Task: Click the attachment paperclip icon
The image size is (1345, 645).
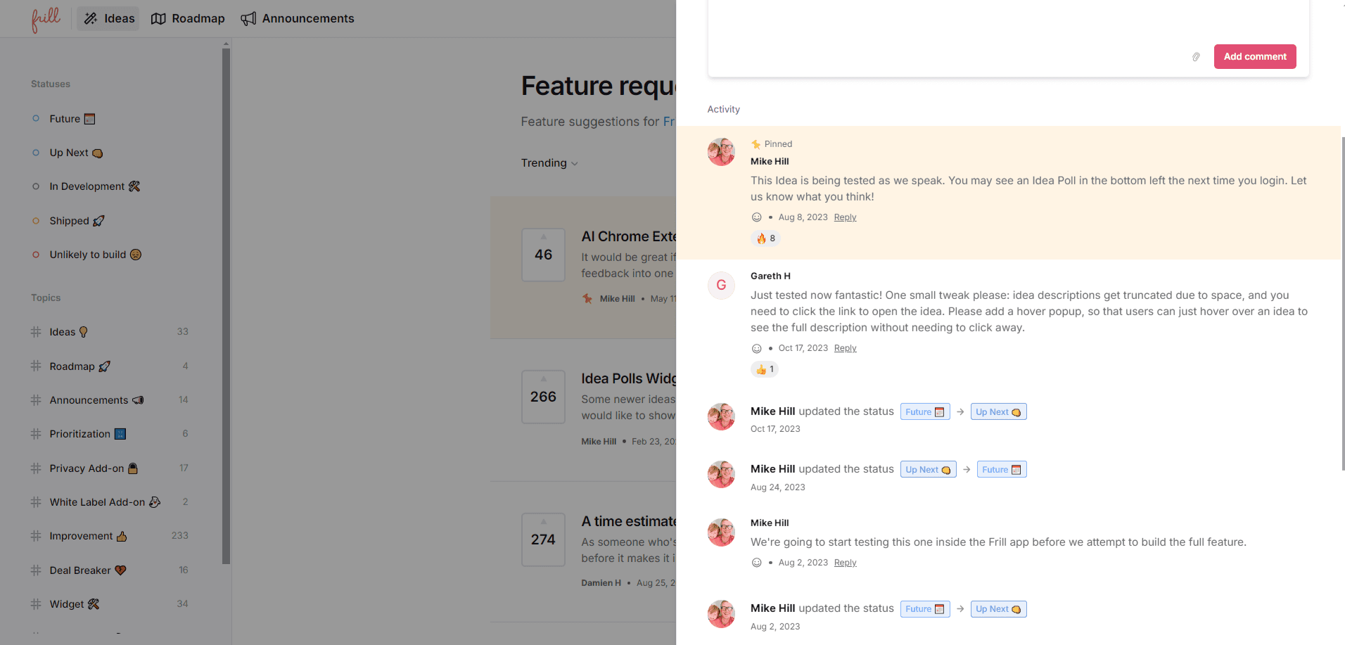Action: point(1196,56)
